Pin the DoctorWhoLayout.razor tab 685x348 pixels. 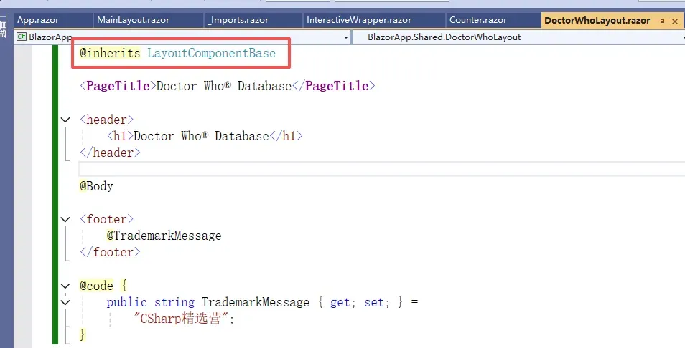tap(661, 21)
